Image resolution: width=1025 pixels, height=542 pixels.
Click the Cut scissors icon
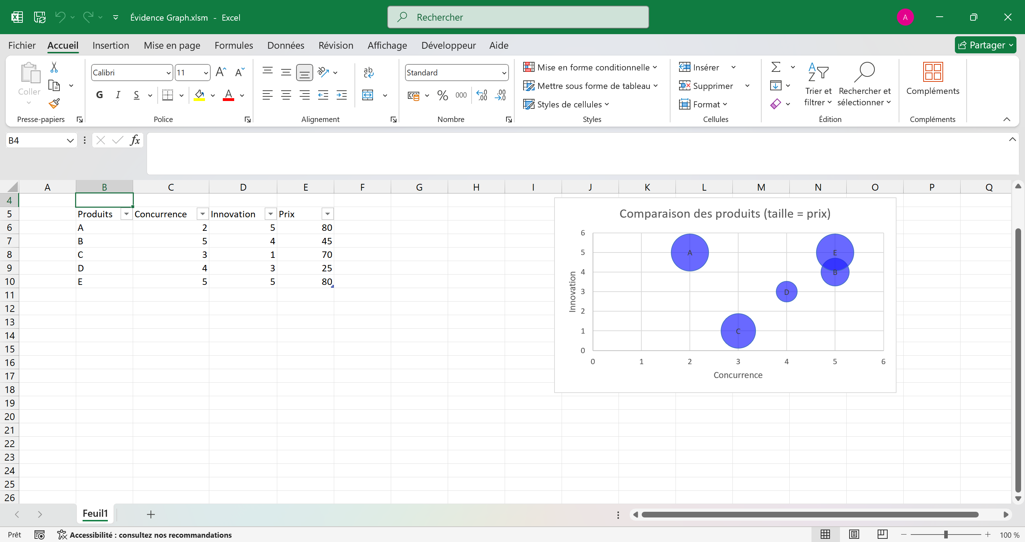(54, 67)
